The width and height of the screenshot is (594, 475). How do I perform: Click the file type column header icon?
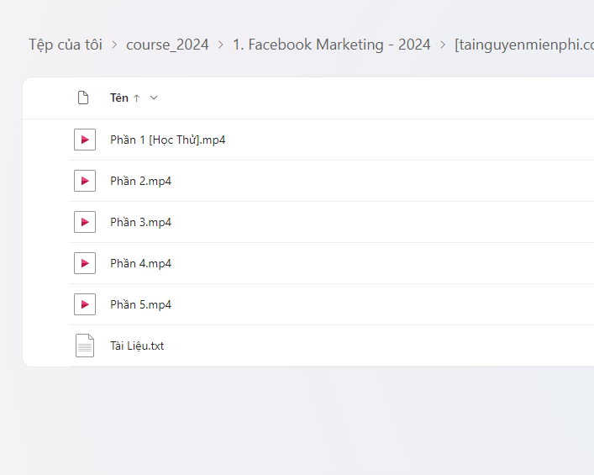click(x=83, y=98)
